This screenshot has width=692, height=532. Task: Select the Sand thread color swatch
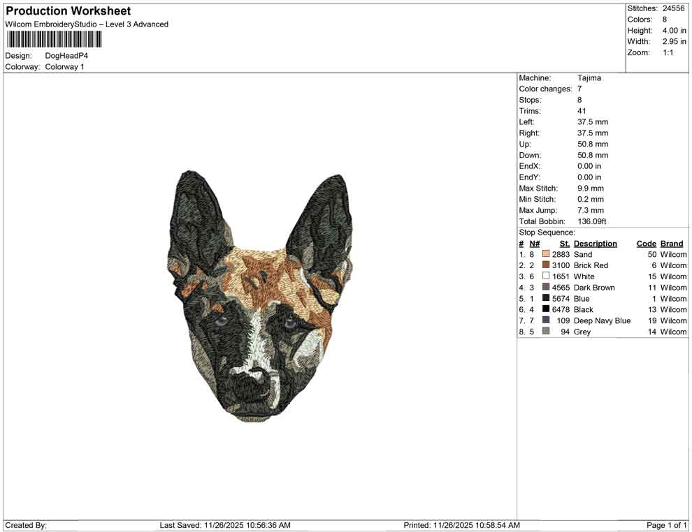pos(545,254)
